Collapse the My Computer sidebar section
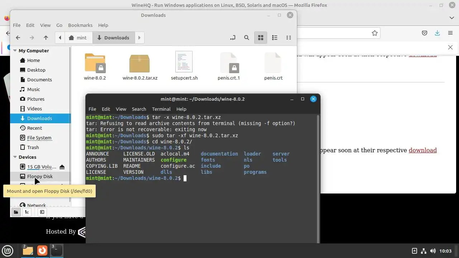The height and width of the screenshot is (258, 459). point(15,51)
